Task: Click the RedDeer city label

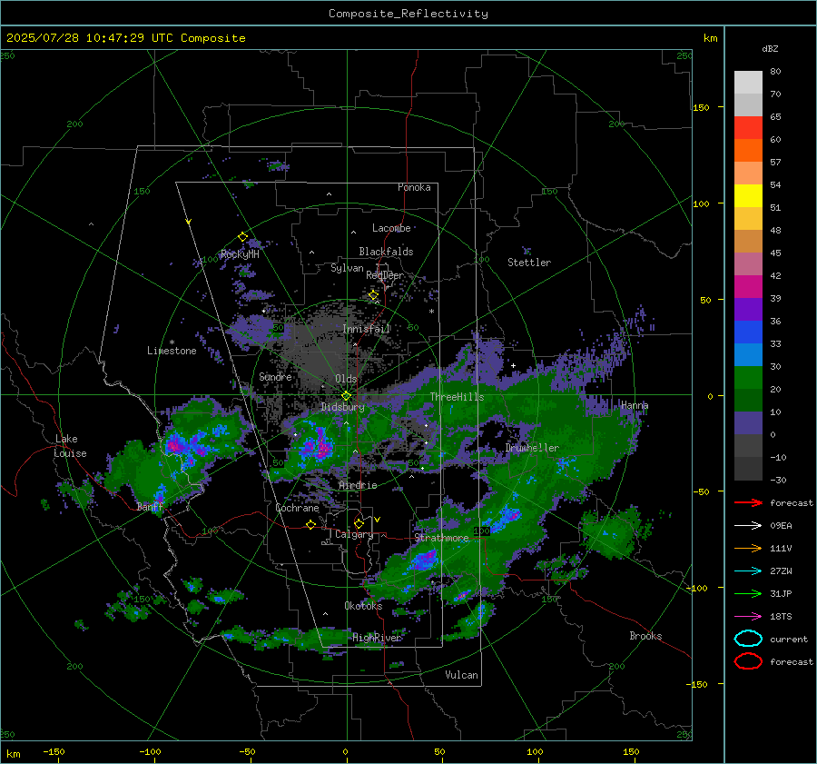Action: 385,275
